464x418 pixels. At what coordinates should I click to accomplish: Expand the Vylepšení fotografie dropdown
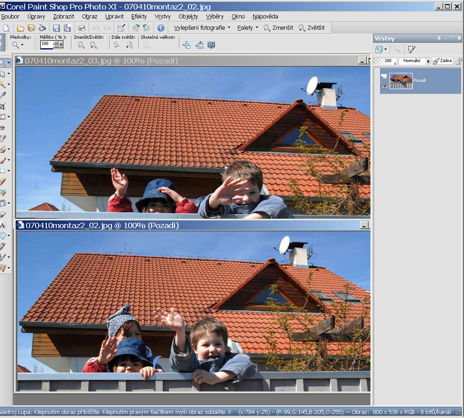[202, 28]
